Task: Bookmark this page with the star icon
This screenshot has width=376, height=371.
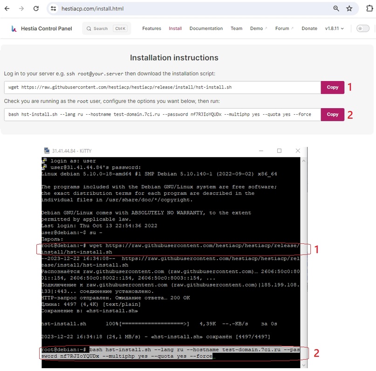Action: click(349, 8)
